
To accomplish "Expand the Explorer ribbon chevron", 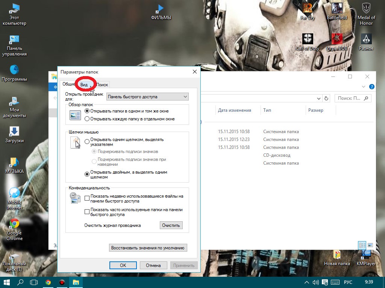I will tap(364, 87).
